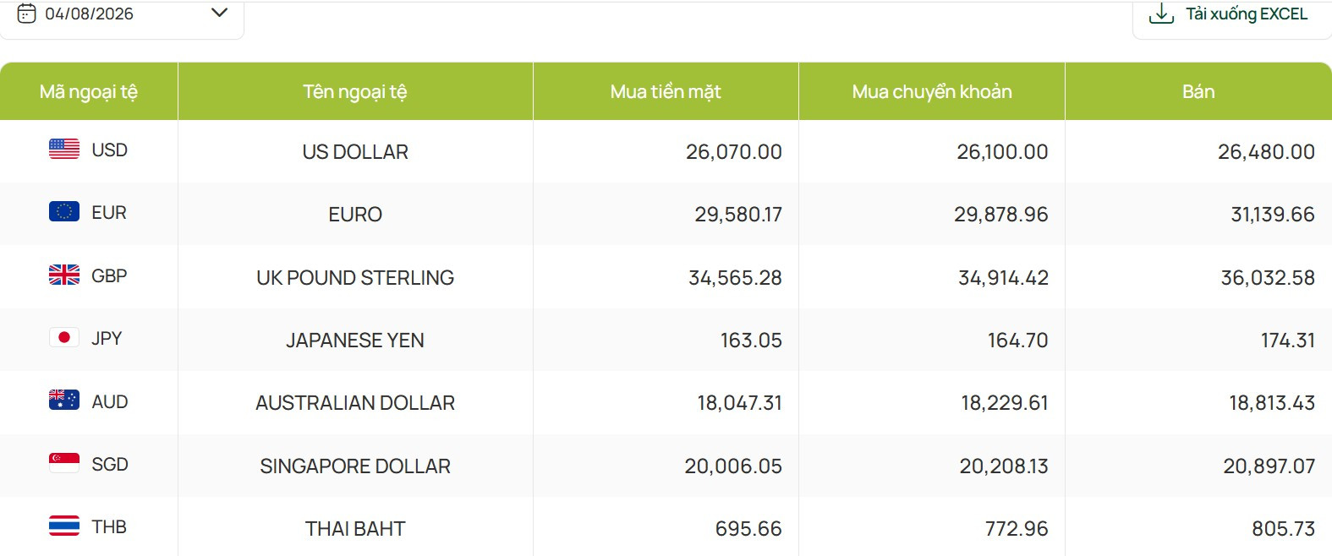Click the SGD Singapore flag icon
This screenshot has height=556, width=1332.
[64, 463]
